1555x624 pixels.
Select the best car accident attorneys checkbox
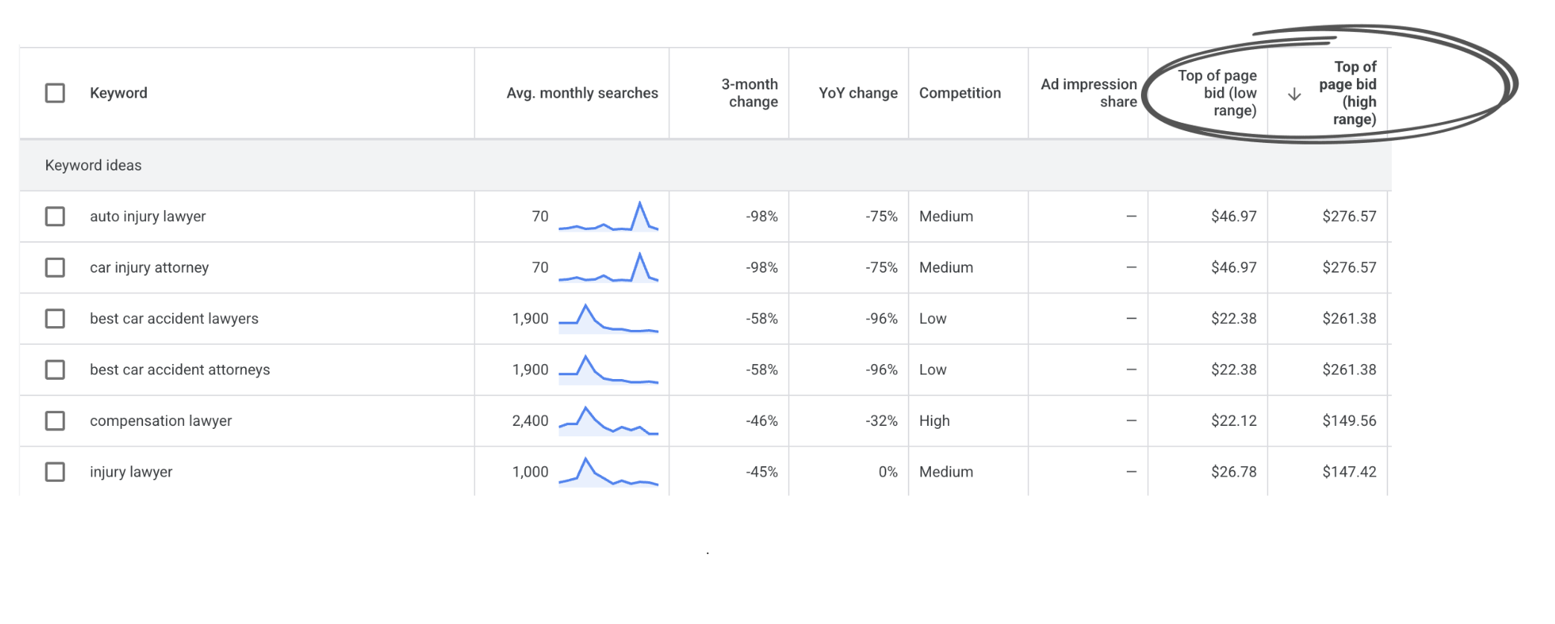pos(55,370)
